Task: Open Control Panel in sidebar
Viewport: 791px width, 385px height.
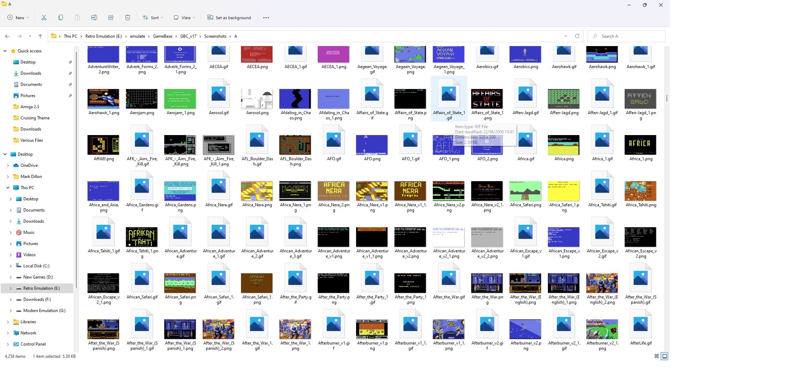Action: 33,344
